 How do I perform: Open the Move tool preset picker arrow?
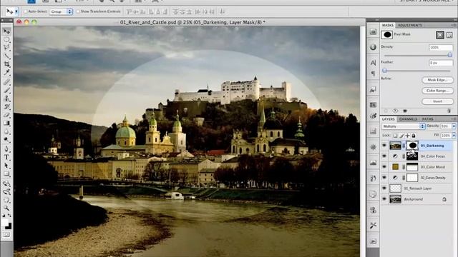[x=16, y=11]
